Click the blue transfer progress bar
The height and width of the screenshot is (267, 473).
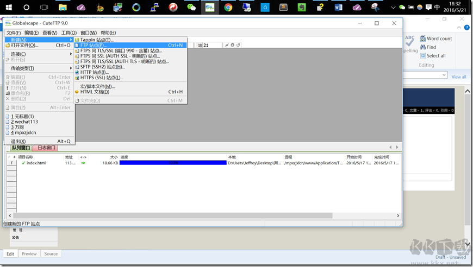point(173,163)
